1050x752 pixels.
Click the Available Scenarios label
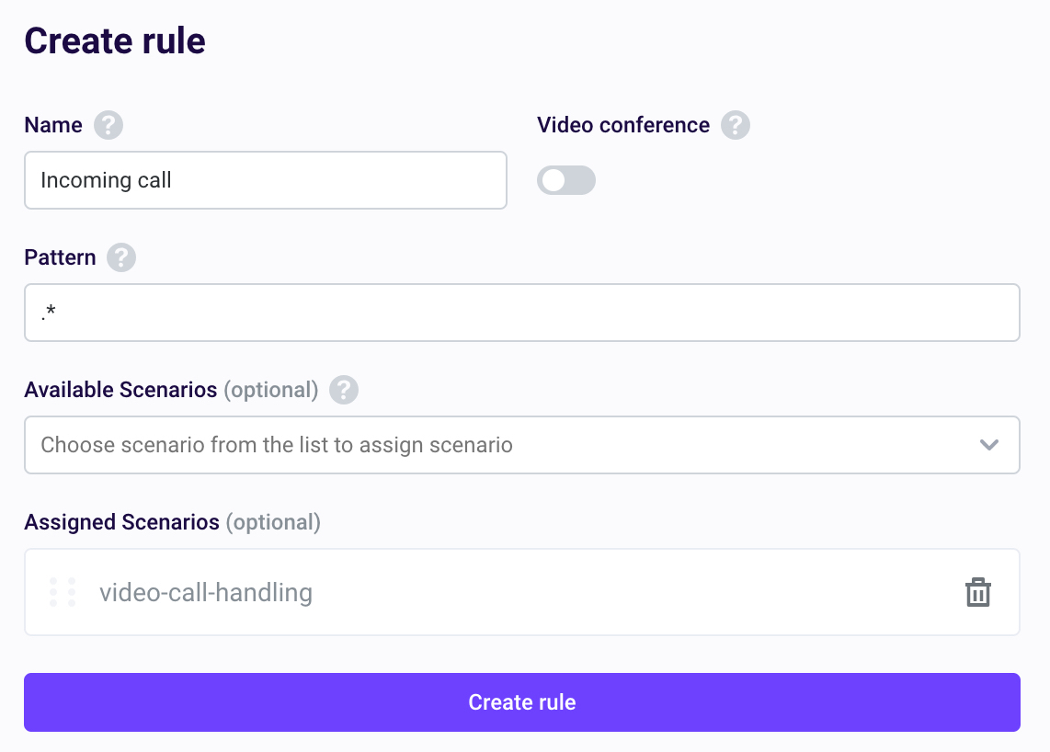[x=120, y=390]
